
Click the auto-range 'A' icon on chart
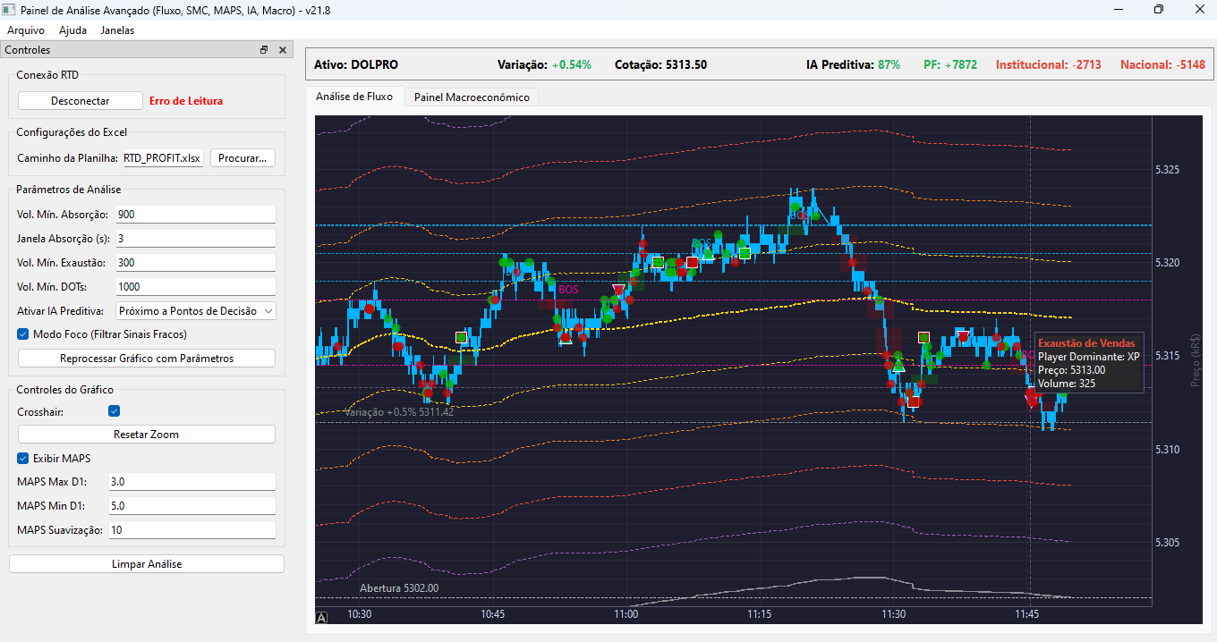[x=321, y=617]
